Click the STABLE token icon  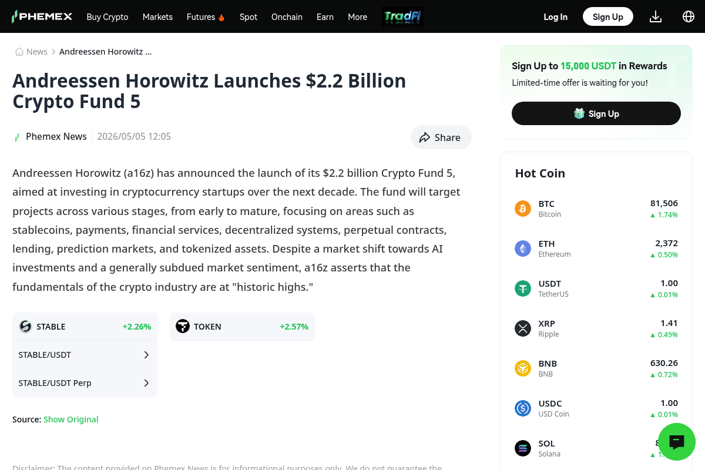[25, 327]
